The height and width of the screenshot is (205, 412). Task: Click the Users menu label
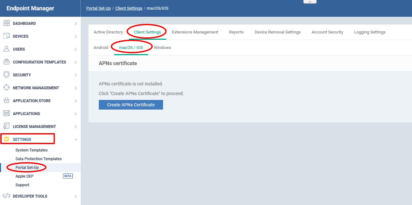point(19,49)
